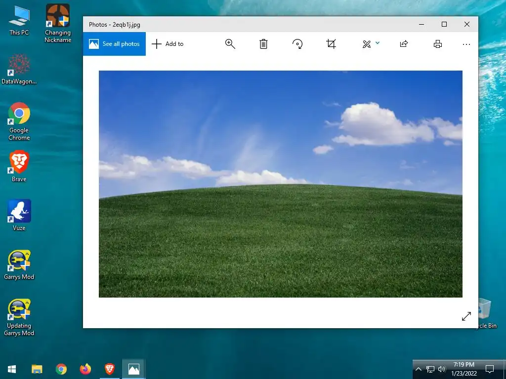Open Chrome from the taskbar
Image resolution: width=506 pixels, height=379 pixels.
pyautogui.click(x=61, y=369)
